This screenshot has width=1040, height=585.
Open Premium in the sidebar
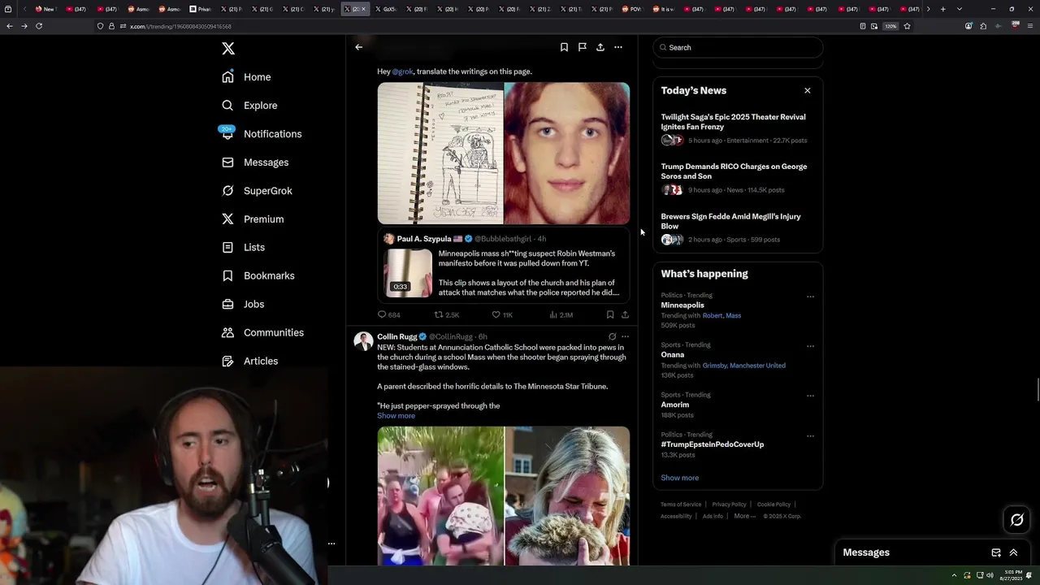253,219
